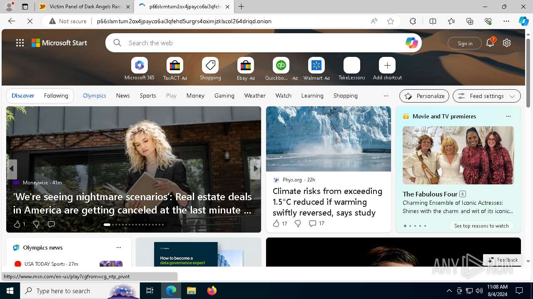533x299 pixels.
Task: Click the Search the web field
Action: (263, 43)
